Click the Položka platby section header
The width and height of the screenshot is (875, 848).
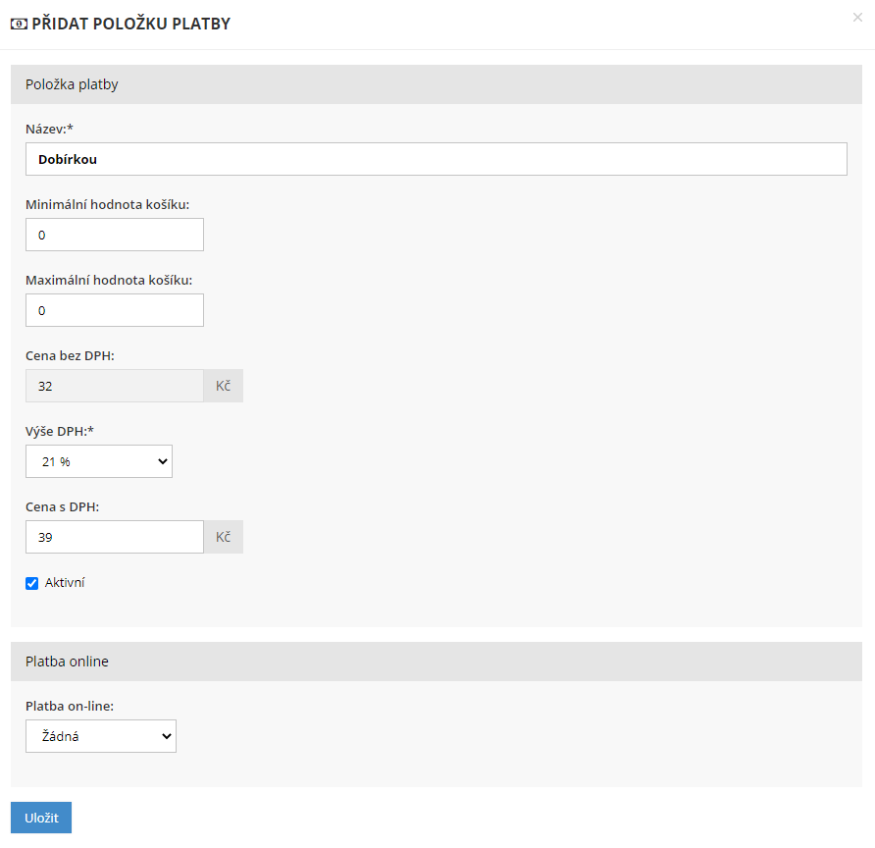pyautogui.click(x=72, y=84)
